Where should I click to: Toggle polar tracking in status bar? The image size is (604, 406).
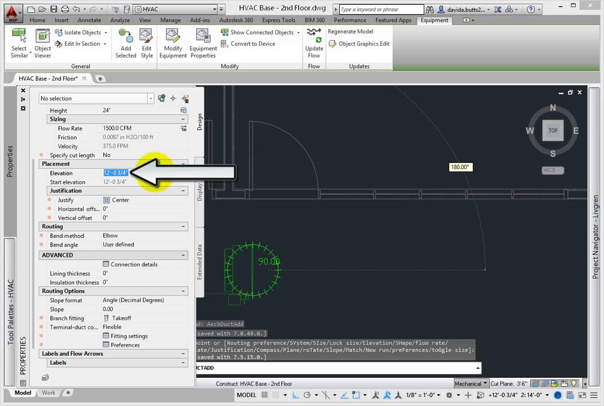pyautogui.click(x=307, y=395)
